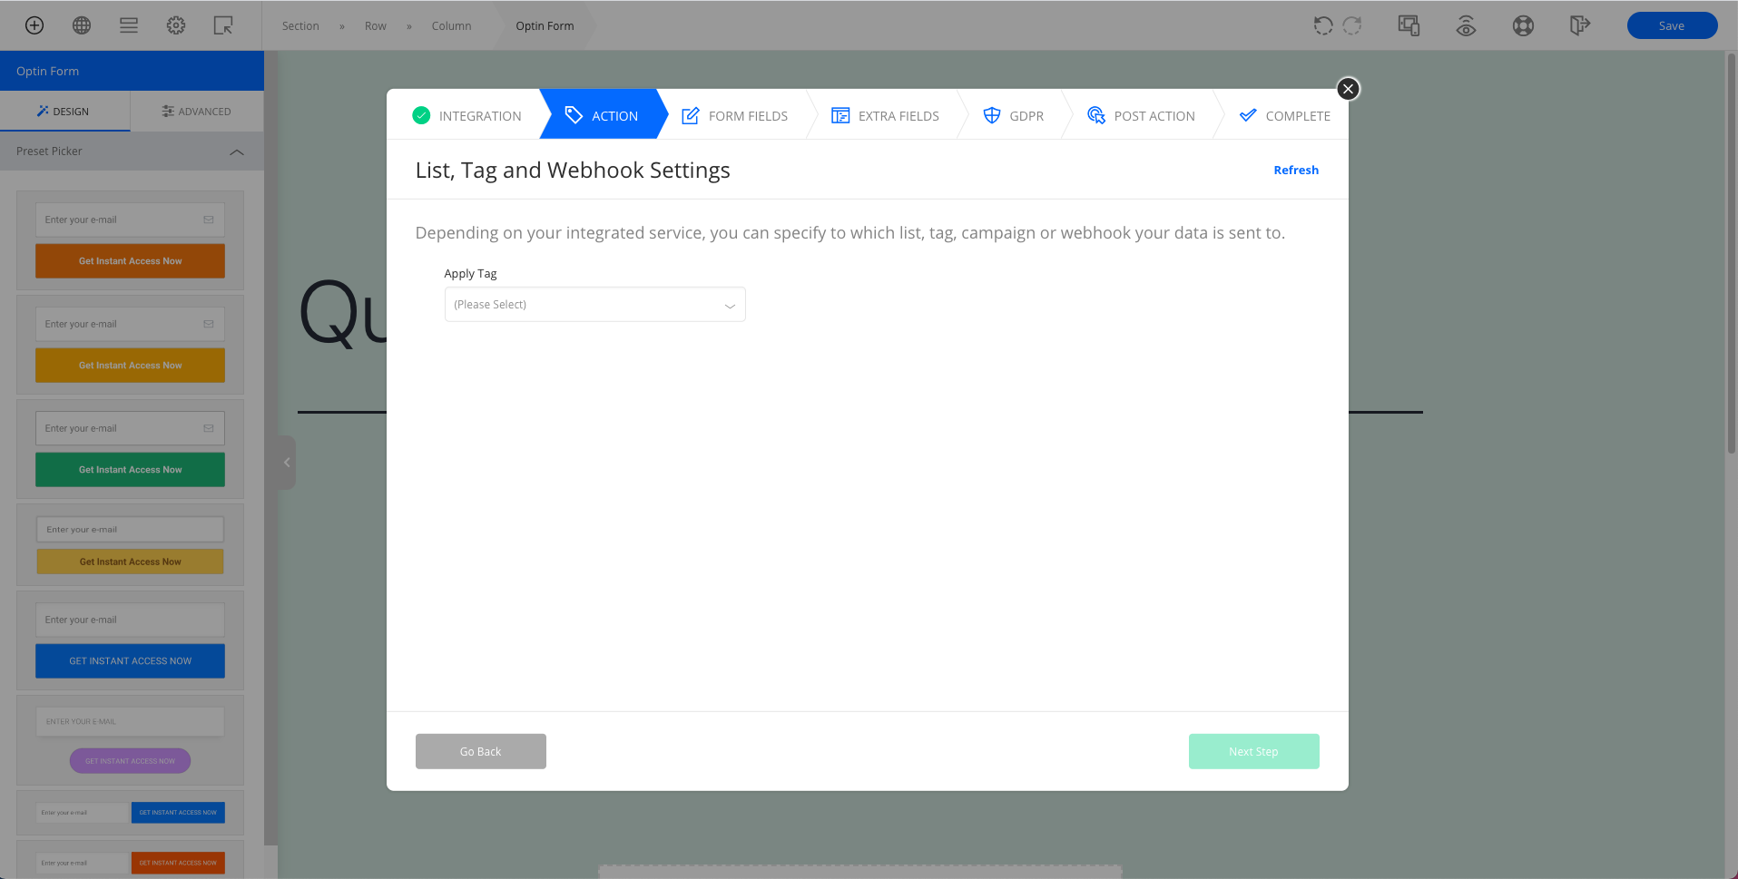Image resolution: width=1738 pixels, height=879 pixels.
Task: Switch to the Advanced tab
Action: pos(197,112)
